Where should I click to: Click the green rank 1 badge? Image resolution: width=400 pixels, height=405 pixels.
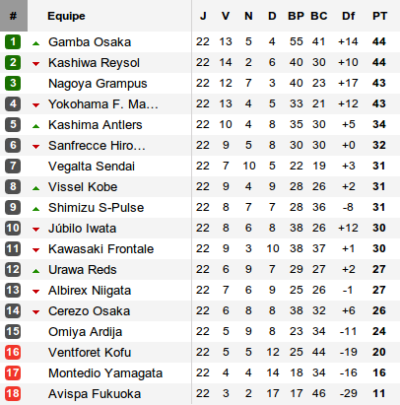(x=13, y=41)
